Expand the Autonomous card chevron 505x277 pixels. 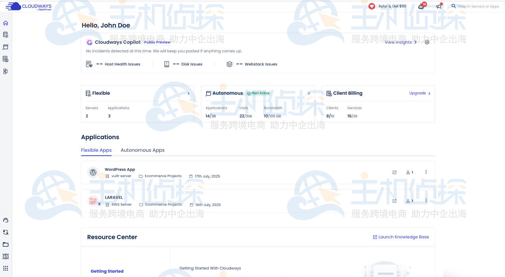click(309, 94)
